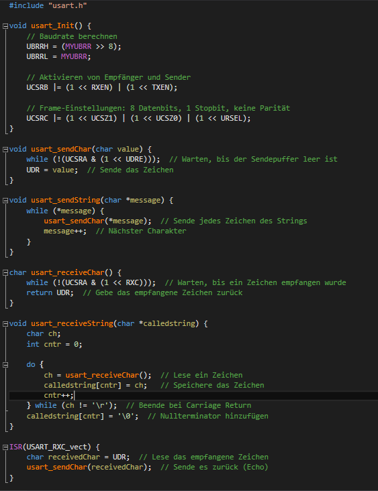Collapse the usart_receiveChar function block
The image size is (378, 491).
5,273
